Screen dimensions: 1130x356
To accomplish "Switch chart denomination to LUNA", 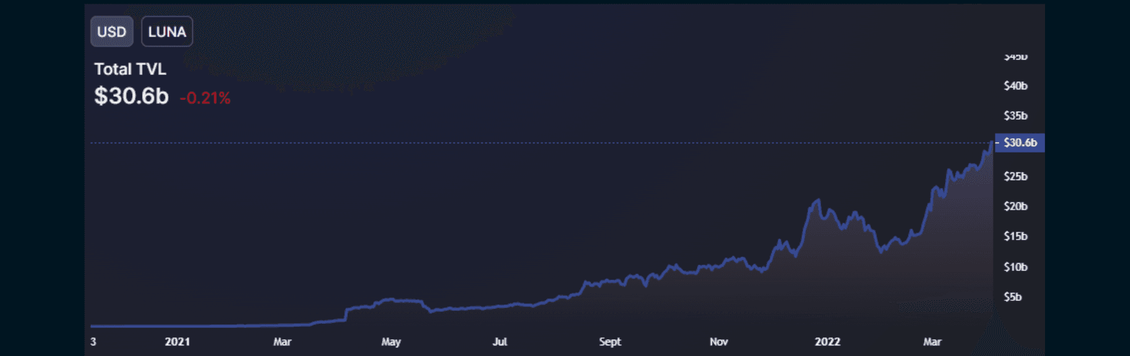I will point(167,32).
